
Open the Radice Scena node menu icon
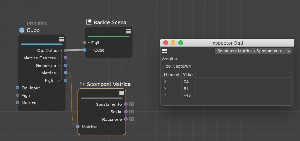(x=128, y=31)
